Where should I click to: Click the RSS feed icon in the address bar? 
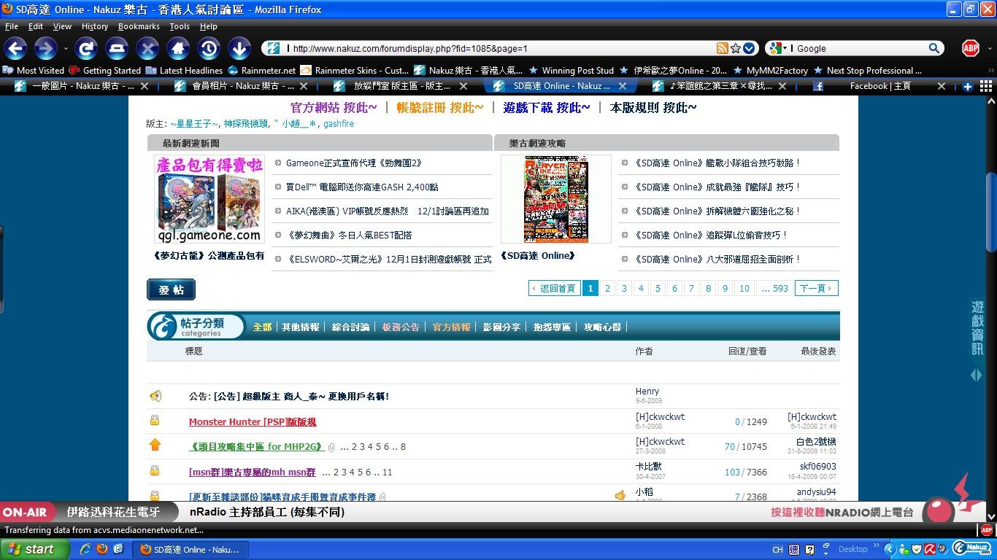[x=723, y=48]
